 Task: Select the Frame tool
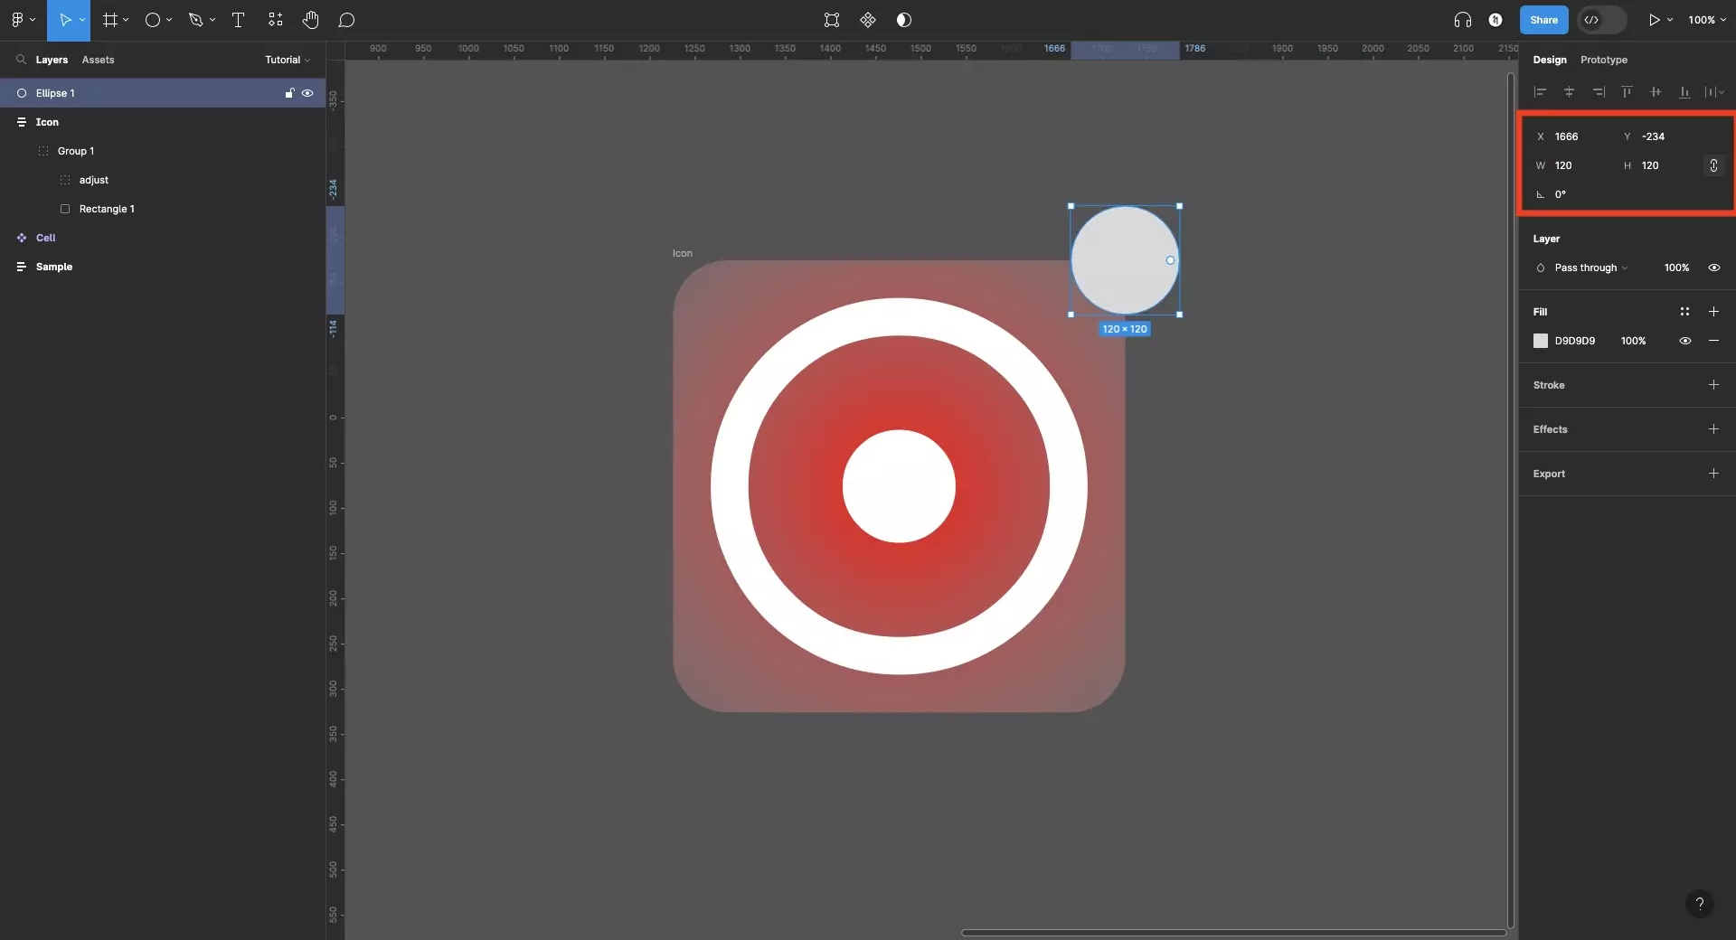click(110, 20)
